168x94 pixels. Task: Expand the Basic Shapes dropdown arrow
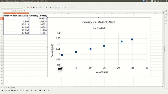(x=29, y=90)
